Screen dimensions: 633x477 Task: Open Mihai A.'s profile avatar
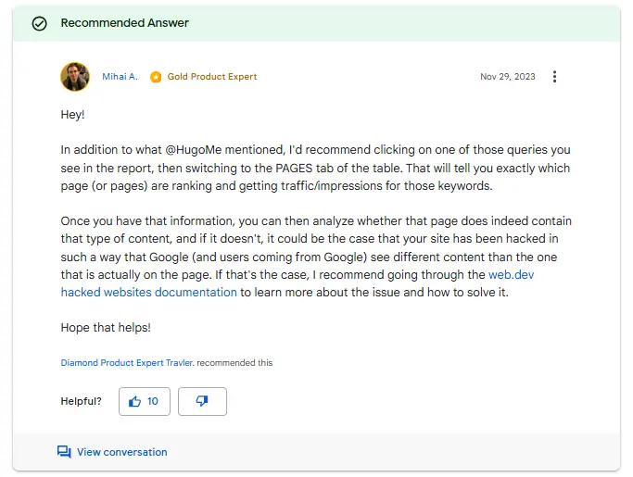[75, 77]
